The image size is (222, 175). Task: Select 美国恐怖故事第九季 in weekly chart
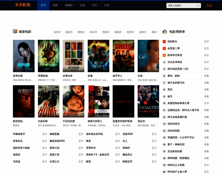(x=178, y=103)
